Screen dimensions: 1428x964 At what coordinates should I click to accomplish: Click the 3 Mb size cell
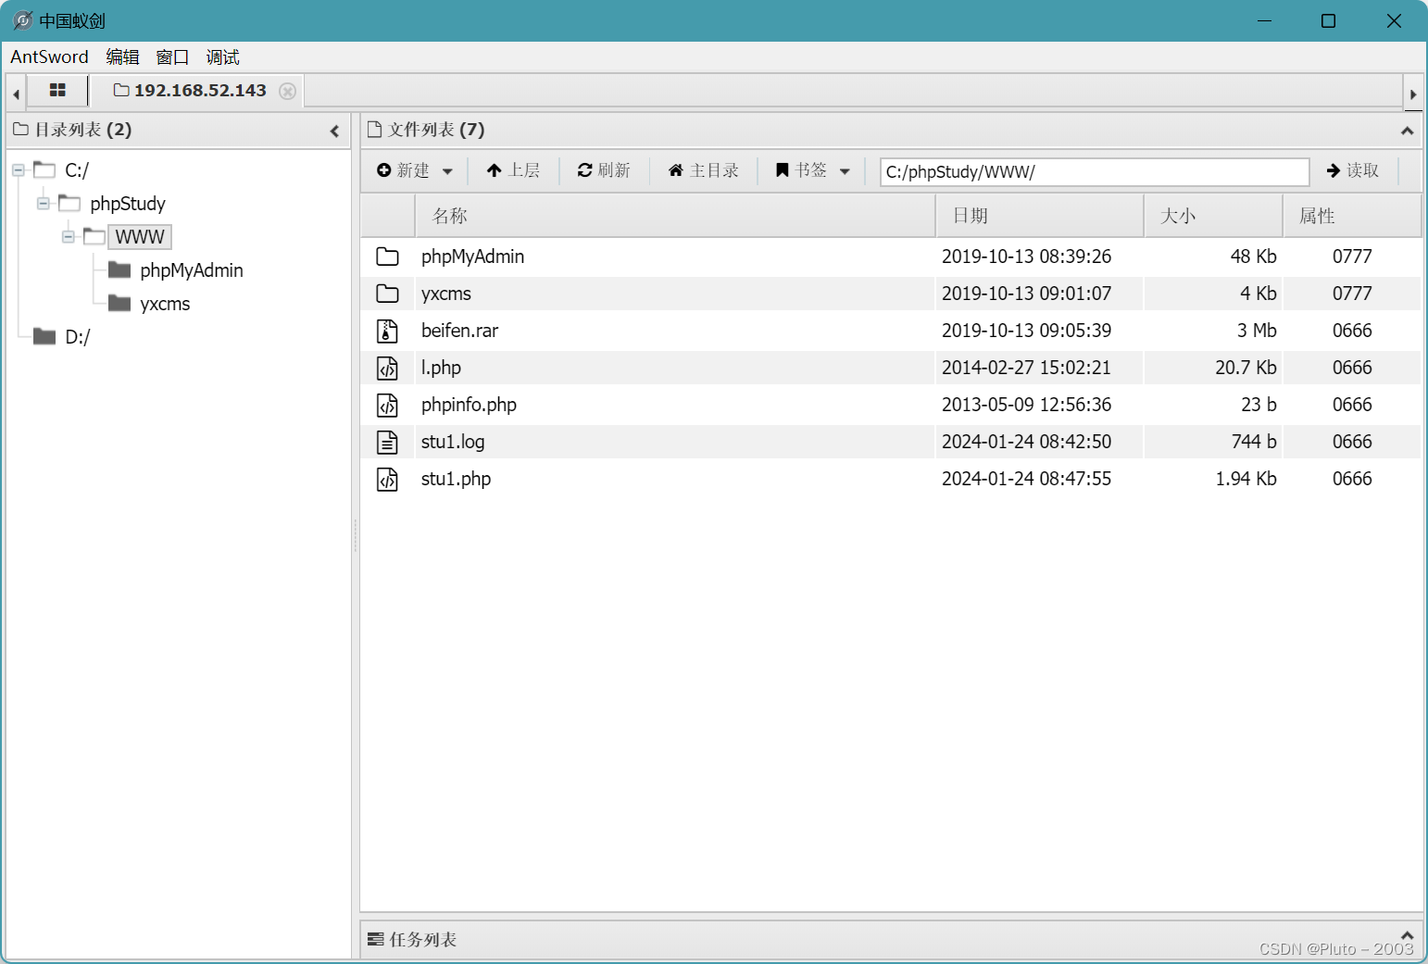1257,331
